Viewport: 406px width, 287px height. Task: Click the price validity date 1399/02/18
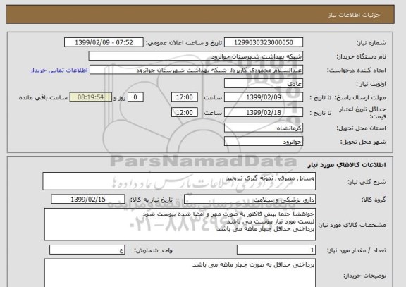coord(264,112)
